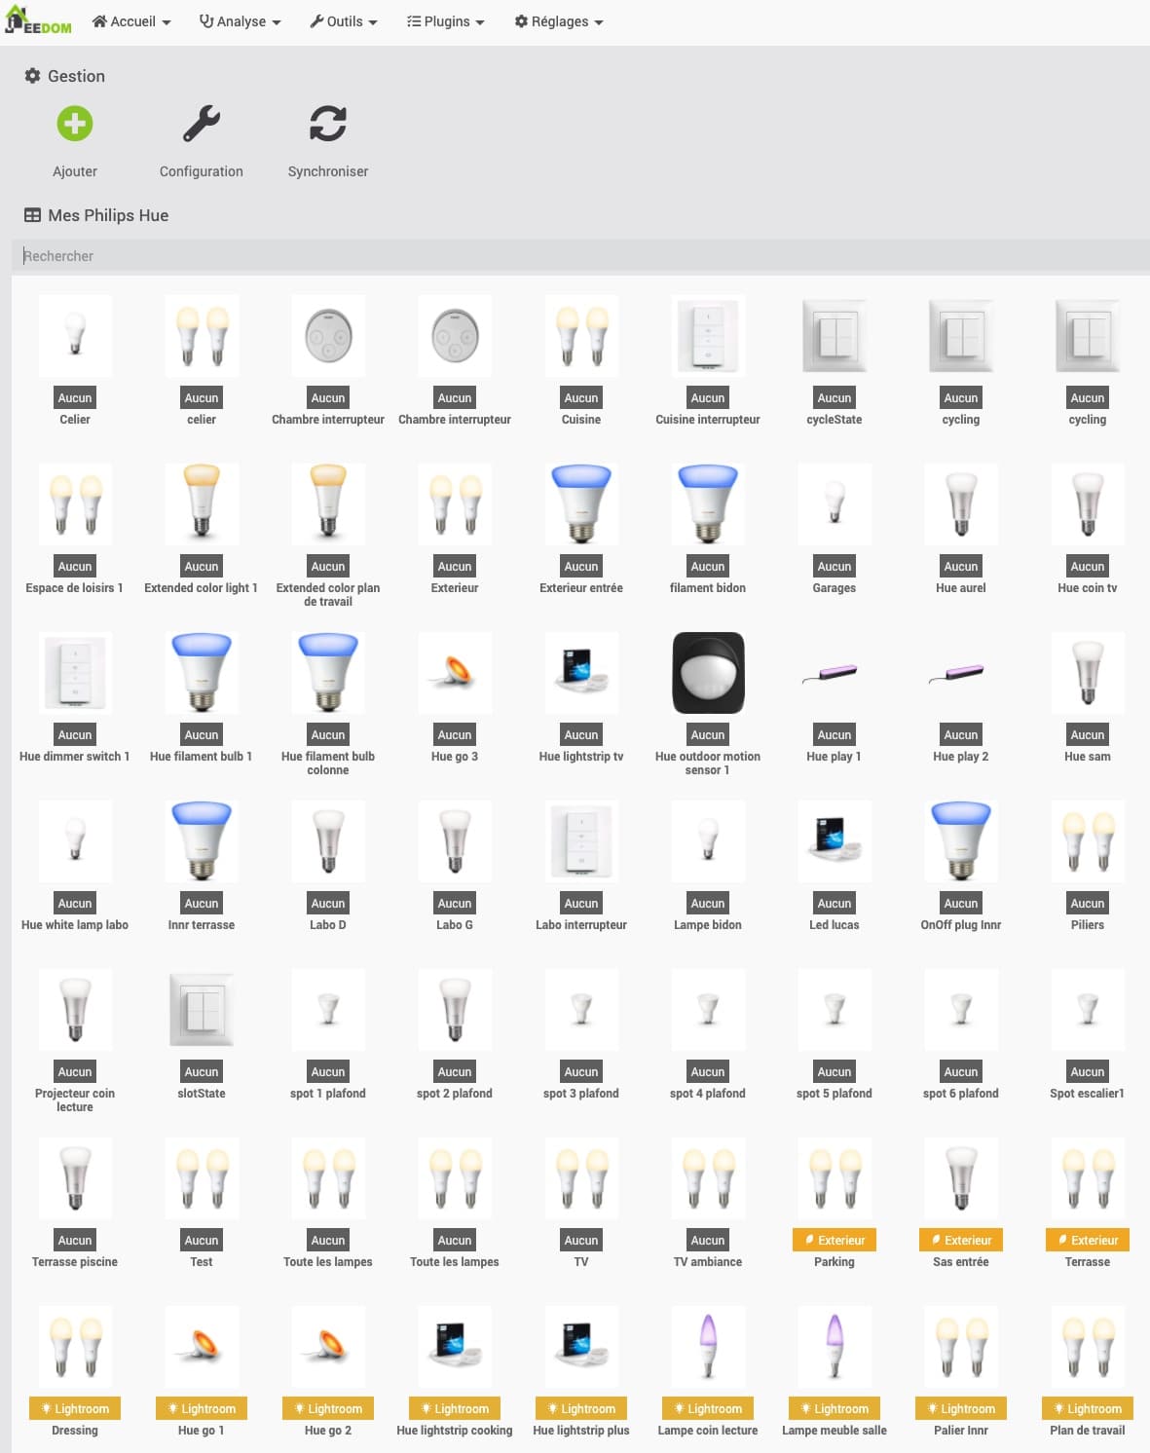Open the Hue dimmer switch 1 device
Screen dimensions: 1150x1453
click(x=75, y=673)
